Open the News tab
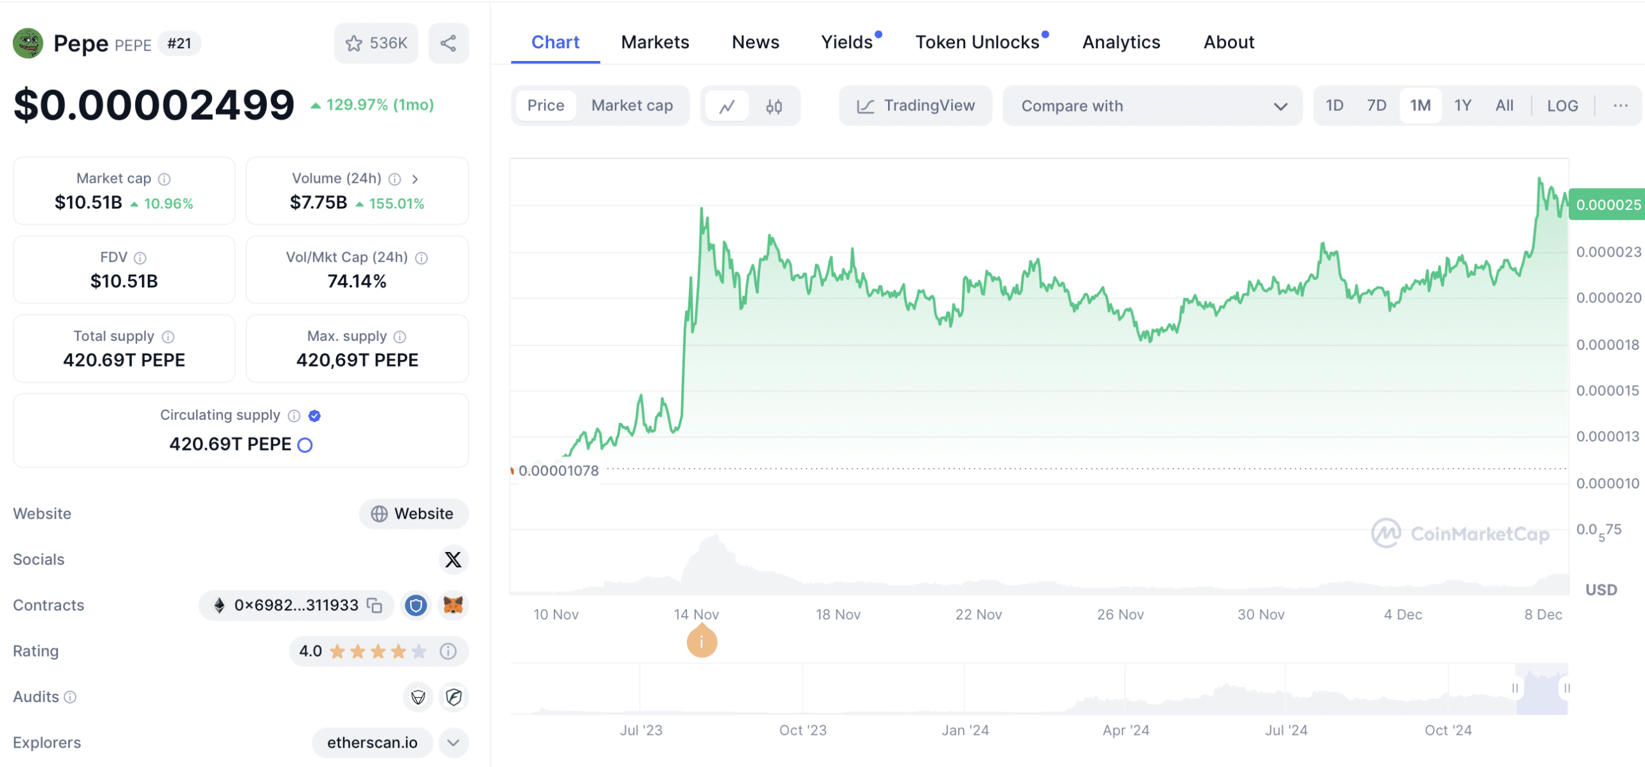This screenshot has height=767, width=1645. pos(755,42)
